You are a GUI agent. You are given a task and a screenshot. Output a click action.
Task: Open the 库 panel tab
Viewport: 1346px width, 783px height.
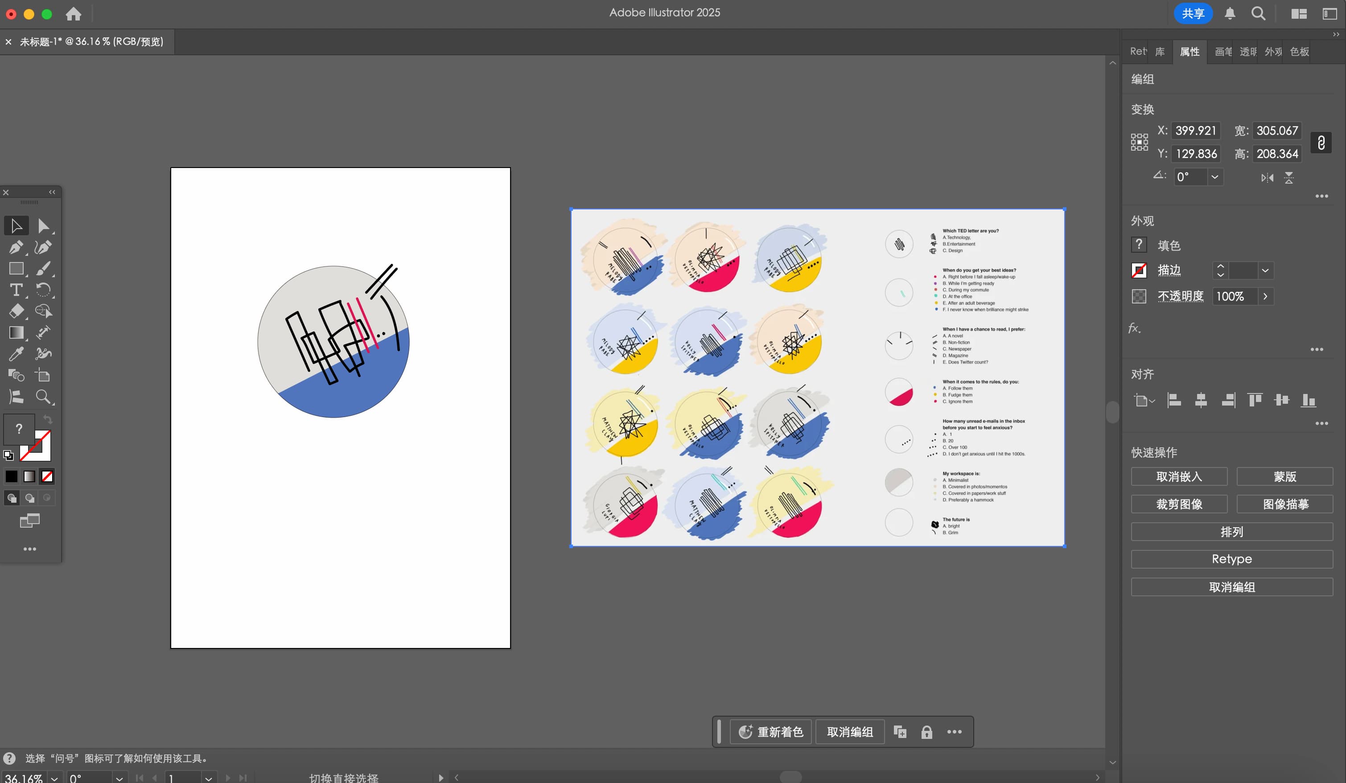(x=1160, y=52)
